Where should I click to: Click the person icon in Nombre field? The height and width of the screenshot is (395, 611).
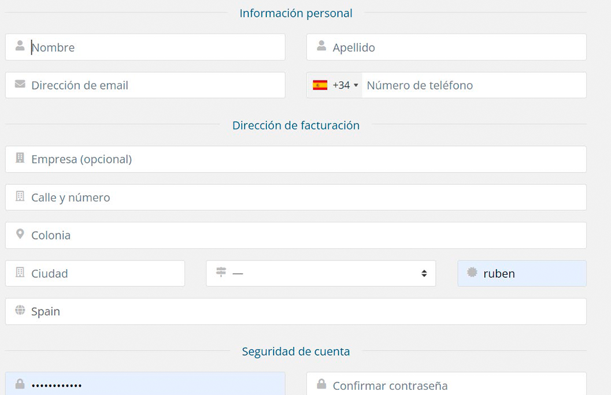20,46
